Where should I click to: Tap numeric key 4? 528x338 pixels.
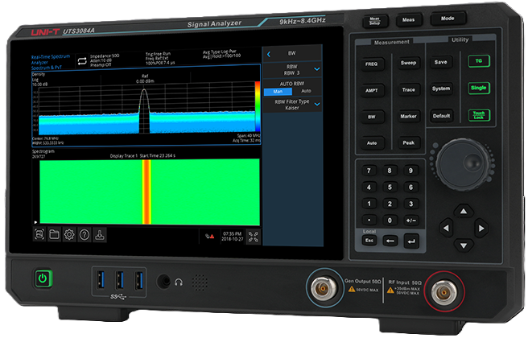[369, 188]
